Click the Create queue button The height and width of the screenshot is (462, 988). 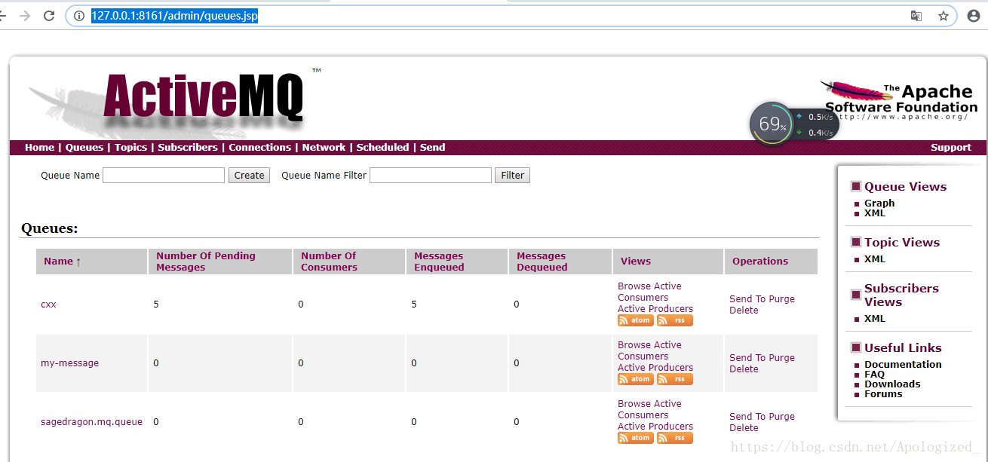coord(249,176)
